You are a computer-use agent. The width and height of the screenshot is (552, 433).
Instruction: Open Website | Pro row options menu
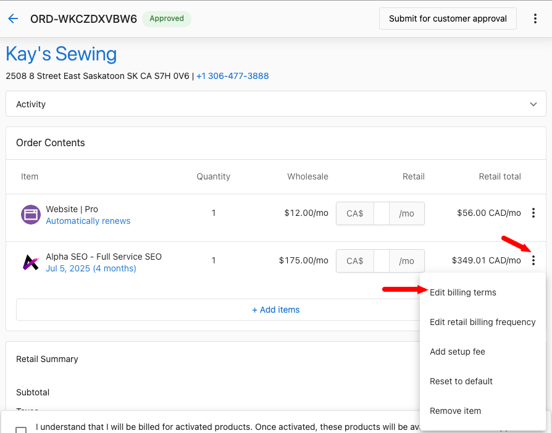coord(533,213)
